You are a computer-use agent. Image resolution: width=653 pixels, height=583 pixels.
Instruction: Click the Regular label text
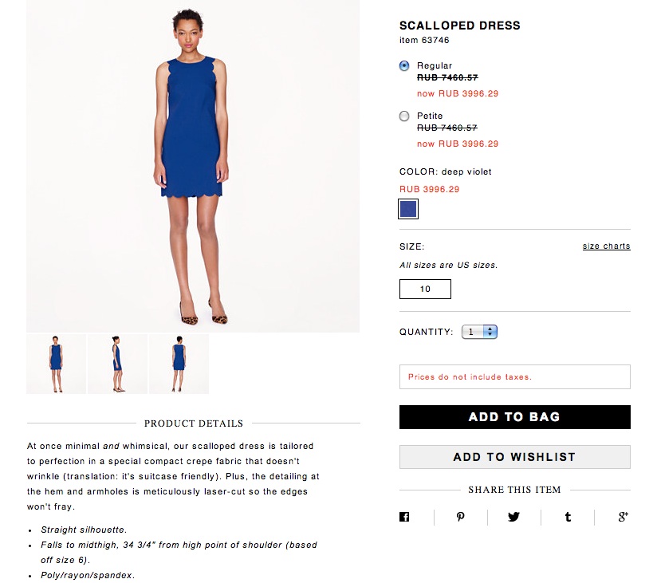point(435,65)
